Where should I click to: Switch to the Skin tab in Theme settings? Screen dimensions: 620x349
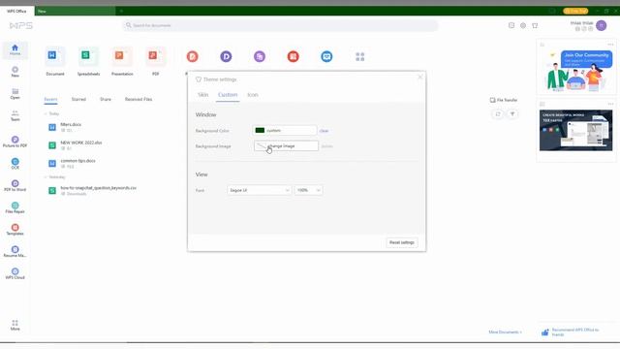(202, 95)
